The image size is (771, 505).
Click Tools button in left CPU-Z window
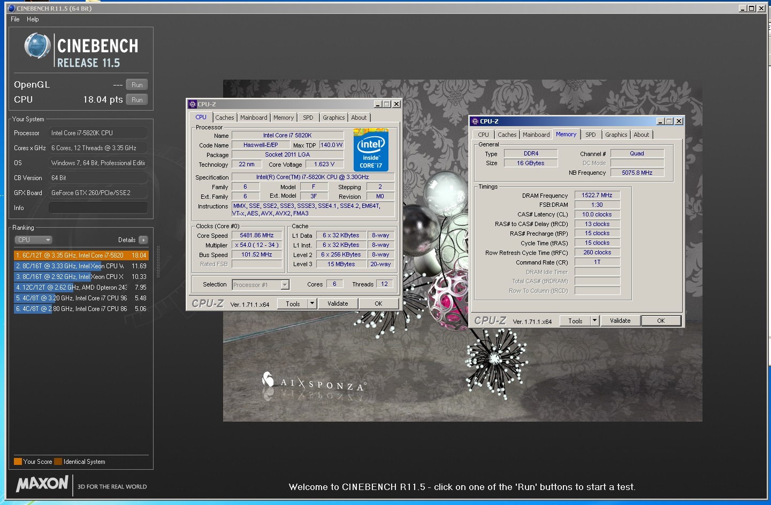coord(293,304)
